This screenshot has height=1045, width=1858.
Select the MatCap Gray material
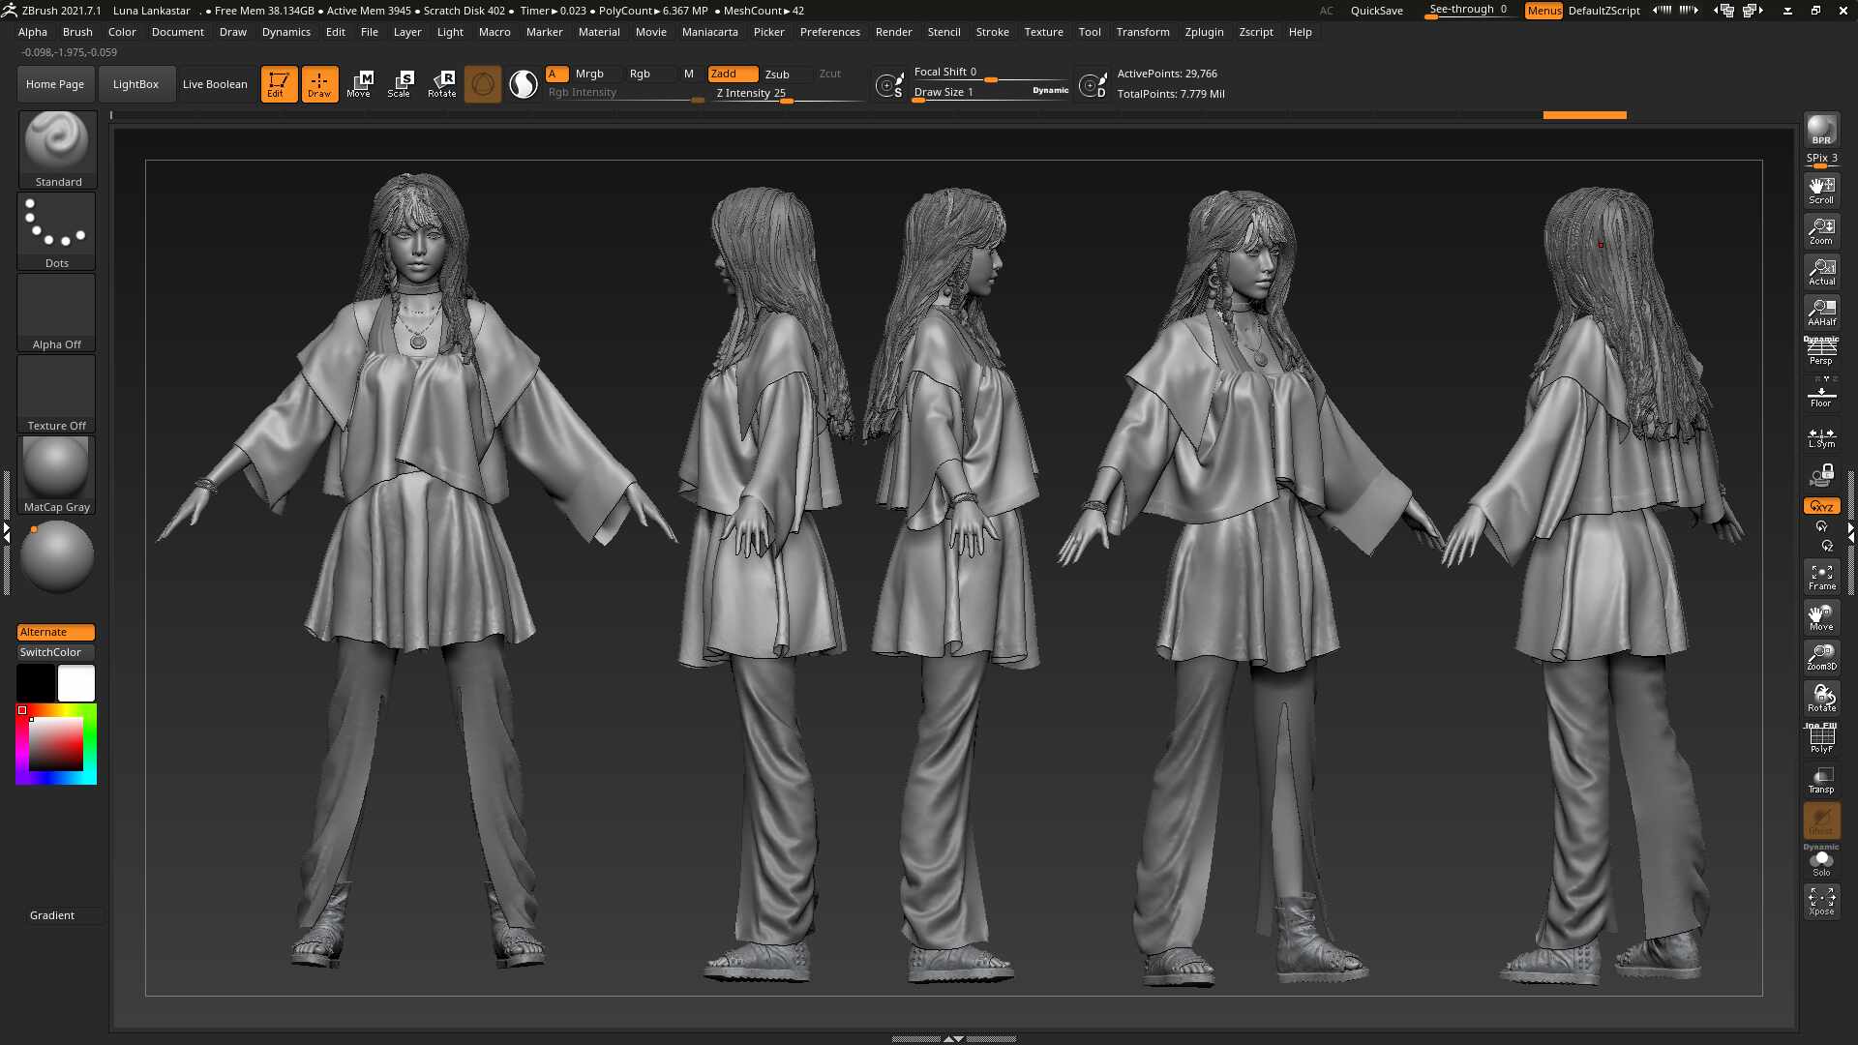[56, 472]
